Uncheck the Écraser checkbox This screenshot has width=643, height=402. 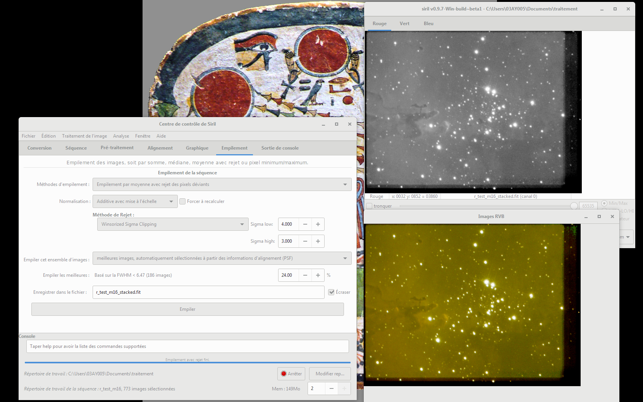click(331, 292)
